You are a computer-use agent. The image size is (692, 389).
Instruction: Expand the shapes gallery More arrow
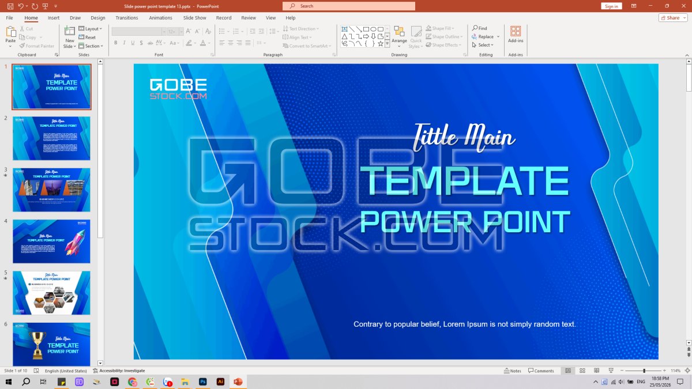click(x=388, y=43)
